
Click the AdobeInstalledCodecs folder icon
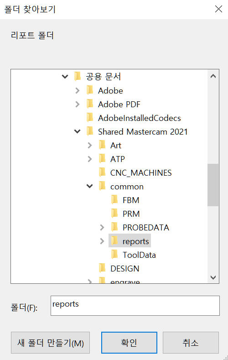[90, 117]
